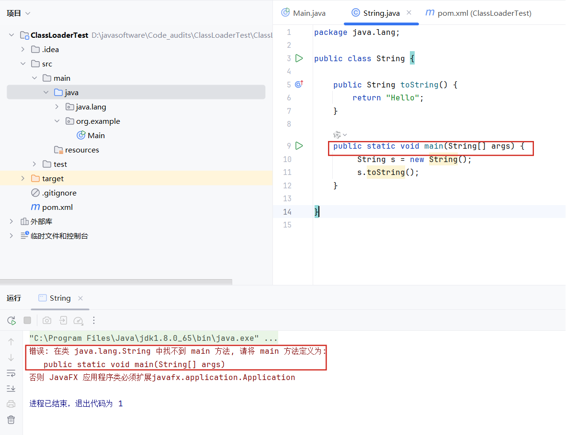566x435 pixels.
Task: Click the camera snapshot icon in run toolbar
Action: [x=47, y=320]
